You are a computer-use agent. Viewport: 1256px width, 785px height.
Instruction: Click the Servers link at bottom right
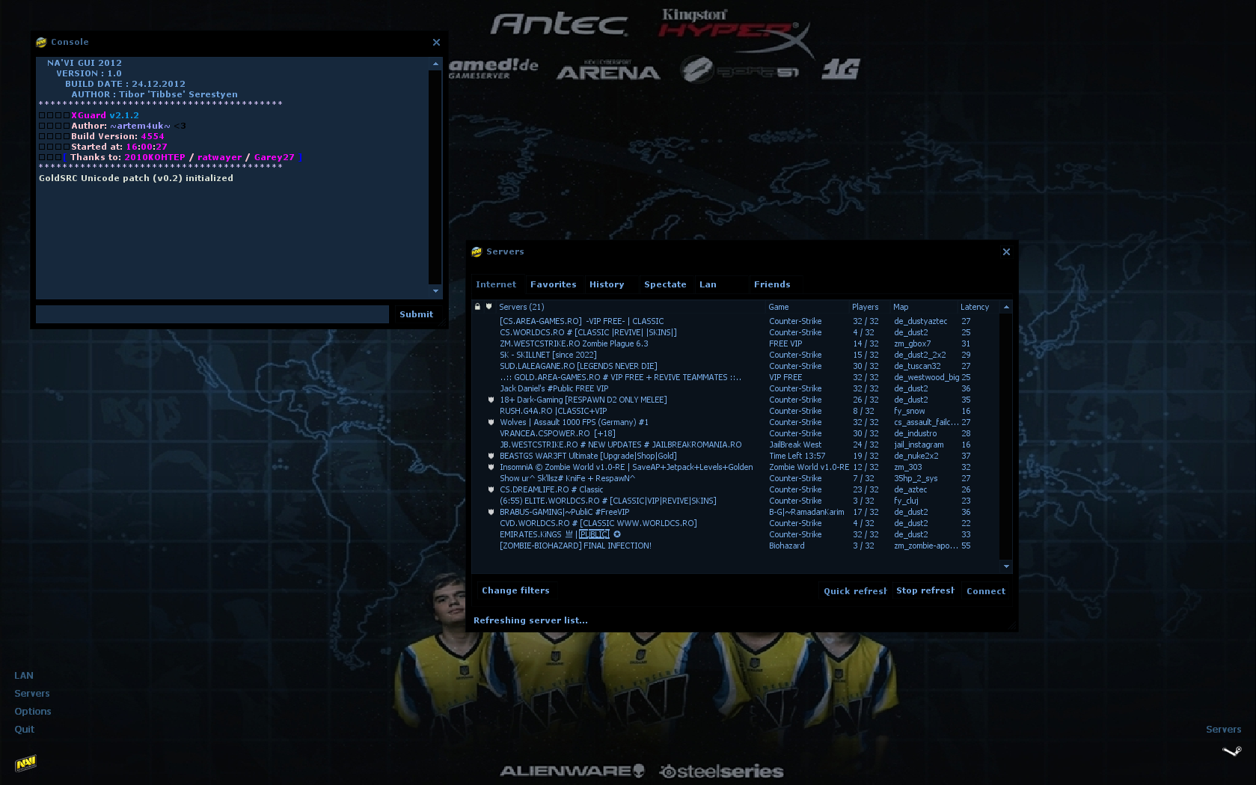(x=1223, y=730)
